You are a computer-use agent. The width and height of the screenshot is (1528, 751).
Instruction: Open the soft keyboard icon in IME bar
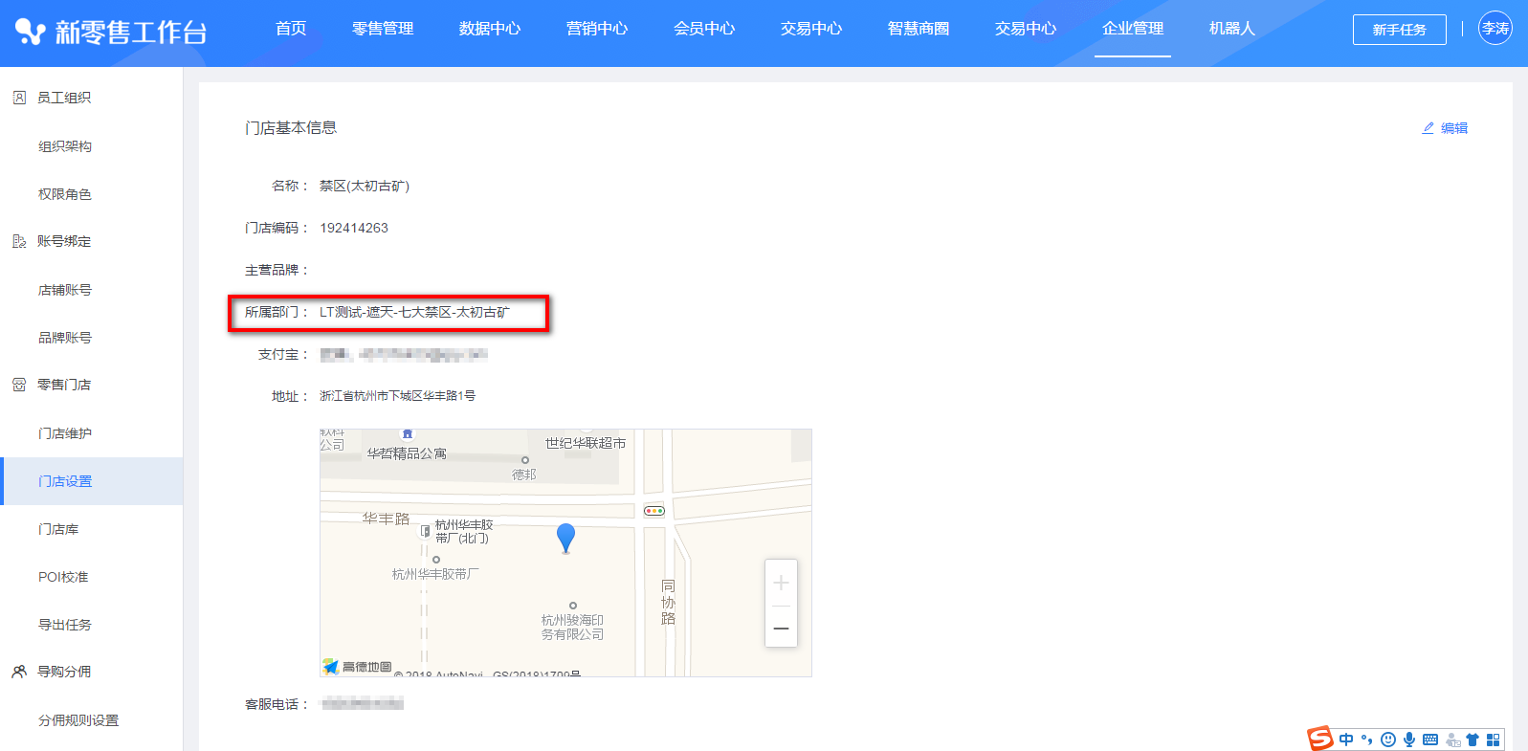click(x=1430, y=740)
